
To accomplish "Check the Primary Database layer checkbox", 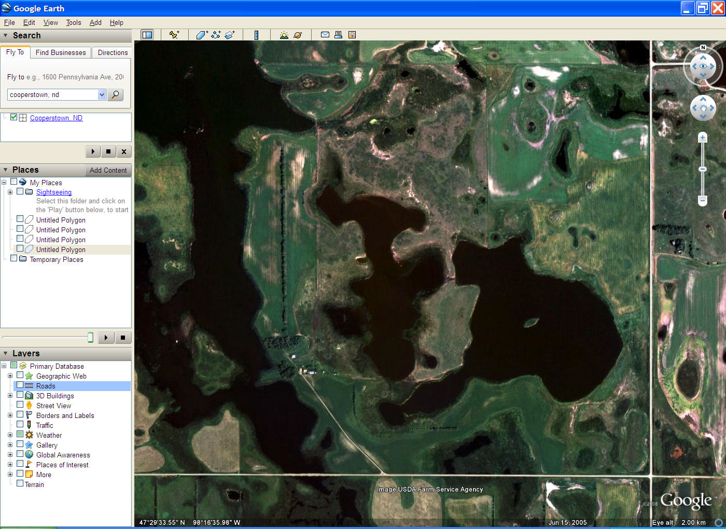I will pyautogui.click(x=14, y=365).
